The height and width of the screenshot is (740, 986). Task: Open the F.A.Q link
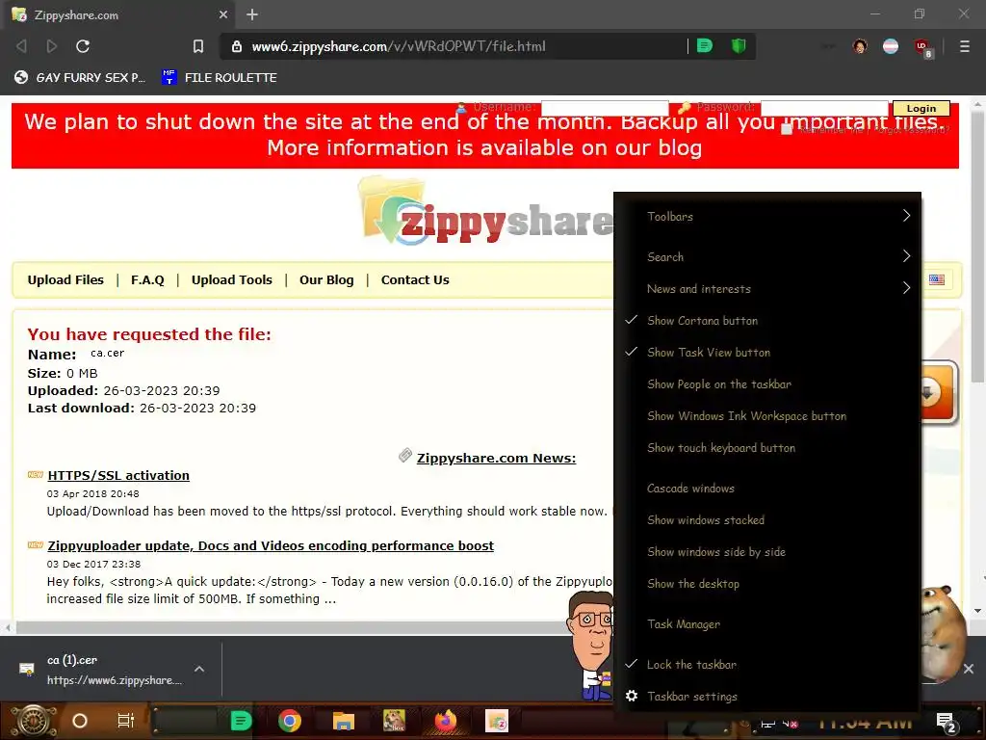147,280
